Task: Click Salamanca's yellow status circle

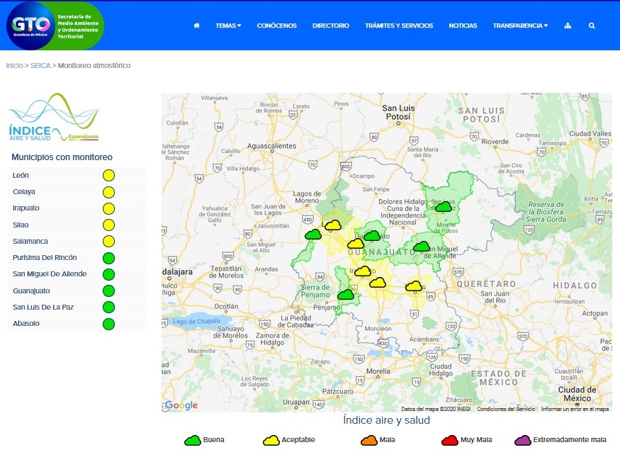Action: (x=108, y=241)
